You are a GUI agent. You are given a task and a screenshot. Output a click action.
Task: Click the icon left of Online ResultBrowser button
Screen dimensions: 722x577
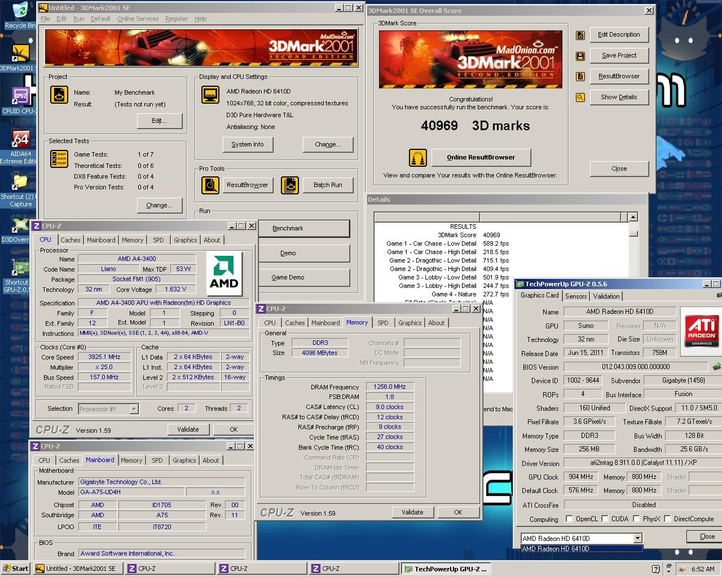click(x=418, y=157)
